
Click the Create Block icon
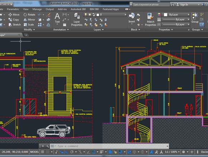pyautogui.click(x=138, y=15)
